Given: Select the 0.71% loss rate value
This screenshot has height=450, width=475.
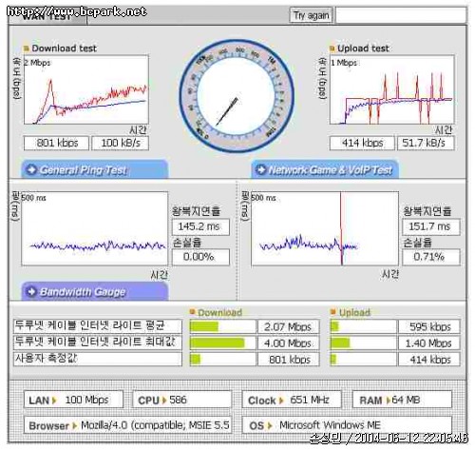Looking at the screenshot, I should (431, 257).
